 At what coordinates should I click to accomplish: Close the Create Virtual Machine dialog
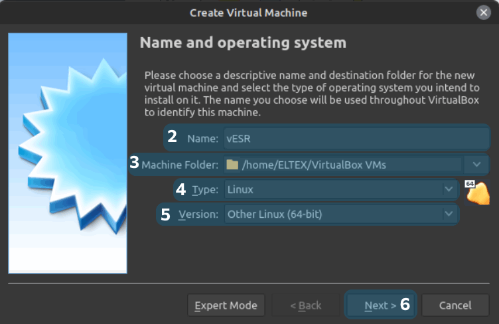(483, 13)
